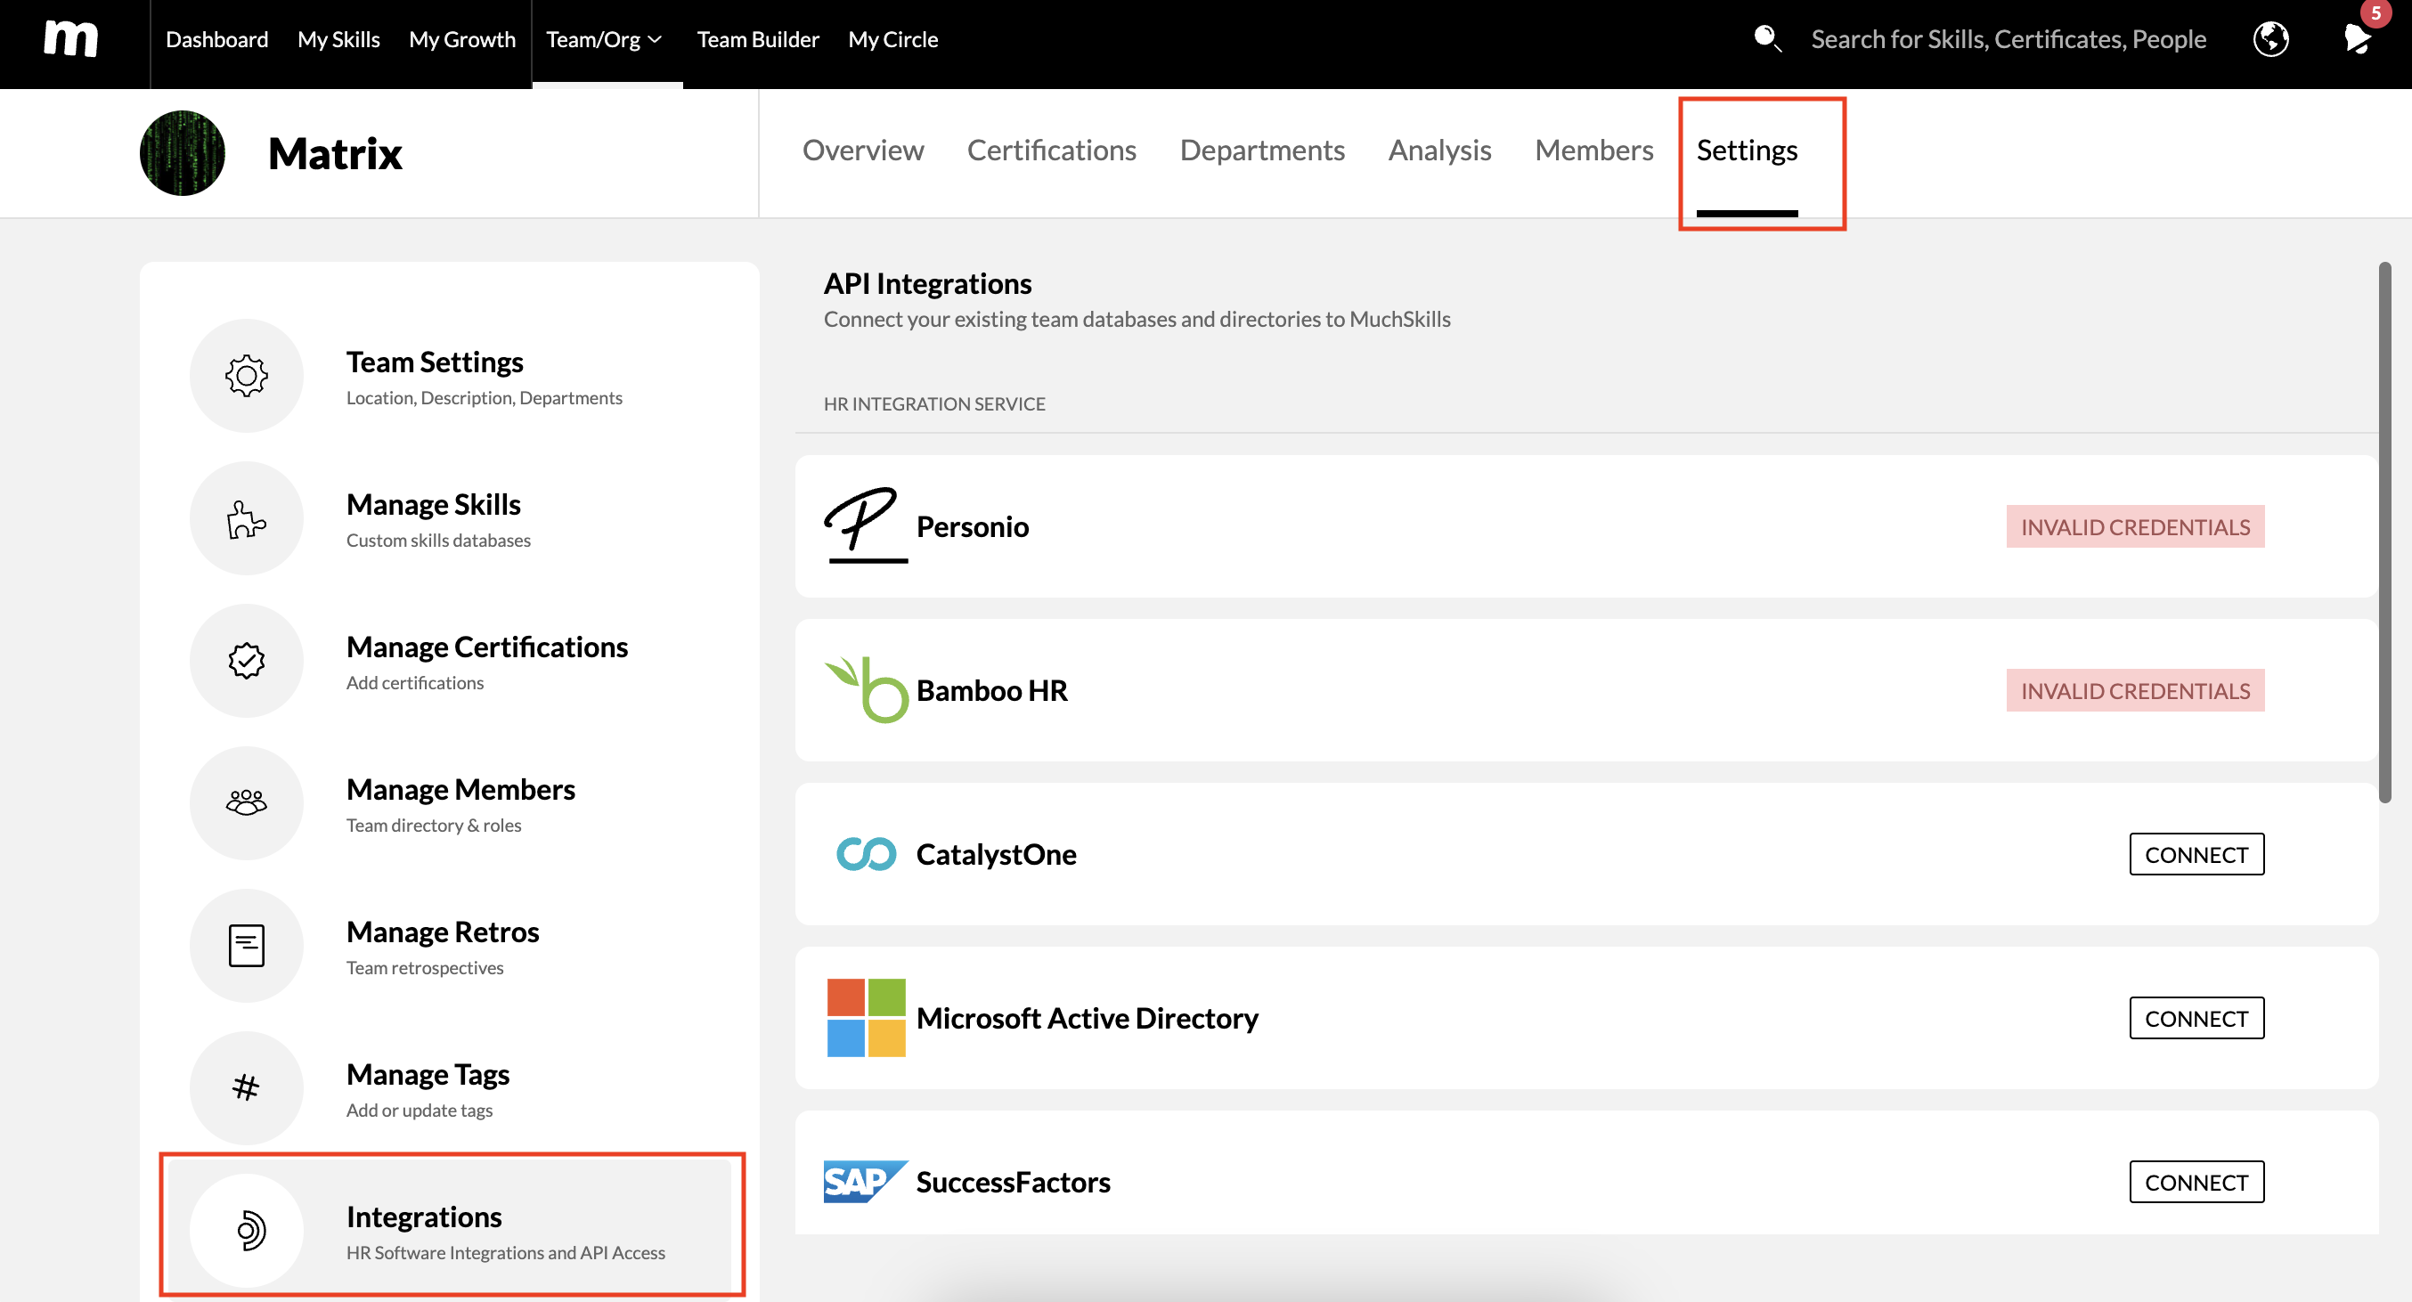The width and height of the screenshot is (2412, 1302).
Task: Go to My Growth in navigation
Action: pyautogui.click(x=461, y=39)
